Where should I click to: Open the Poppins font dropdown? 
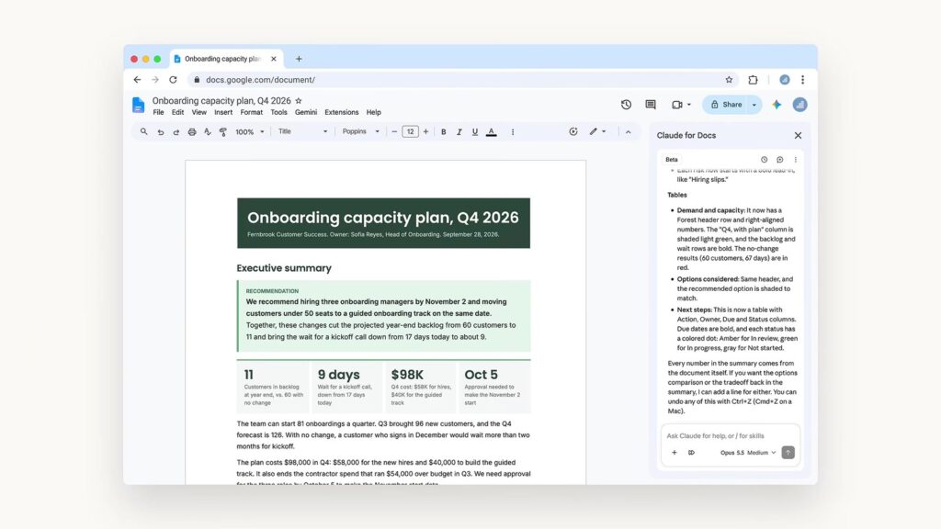(360, 131)
